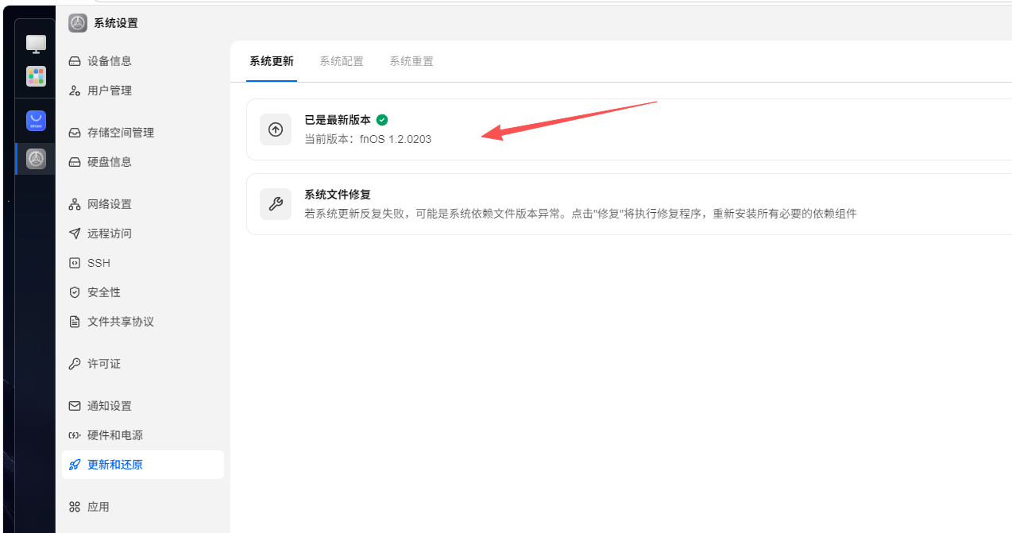Open the colorful app grid icon in dock

click(x=37, y=76)
